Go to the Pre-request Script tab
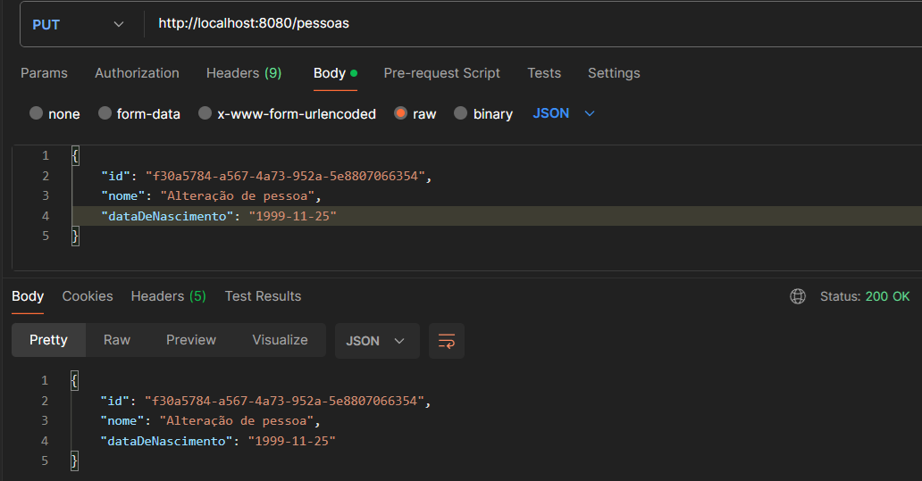This screenshot has width=922, height=481. 441,73
